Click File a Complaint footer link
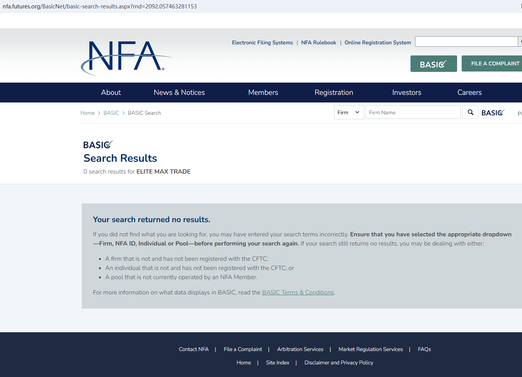Image resolution: width=522 pixels, height=377 pixels. coord(243,349)
